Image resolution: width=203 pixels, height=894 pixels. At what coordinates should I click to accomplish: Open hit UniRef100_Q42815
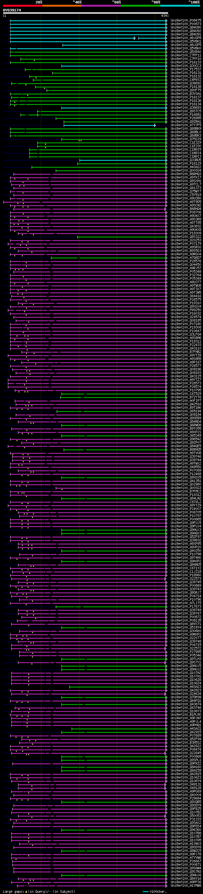(x=186, y=773)
